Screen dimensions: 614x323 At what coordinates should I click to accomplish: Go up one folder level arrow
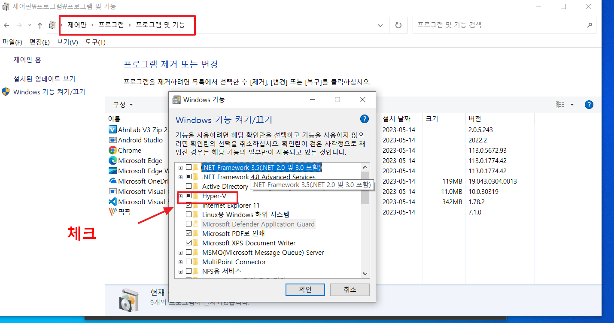[x=40, y=25]
